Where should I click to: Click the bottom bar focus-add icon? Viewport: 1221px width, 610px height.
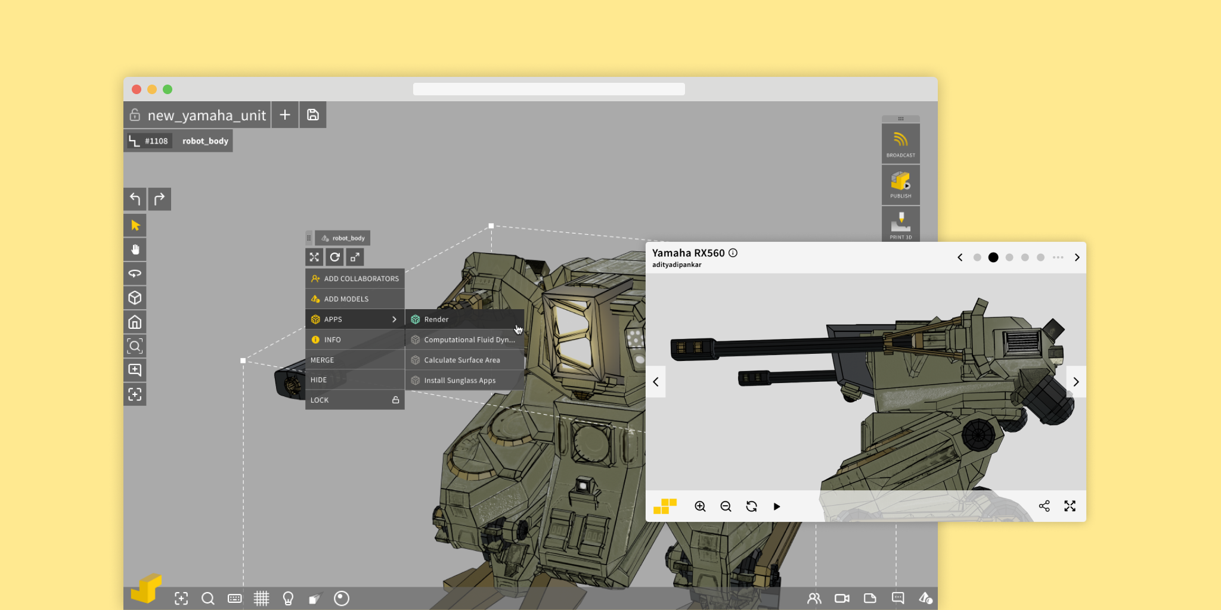181,598
